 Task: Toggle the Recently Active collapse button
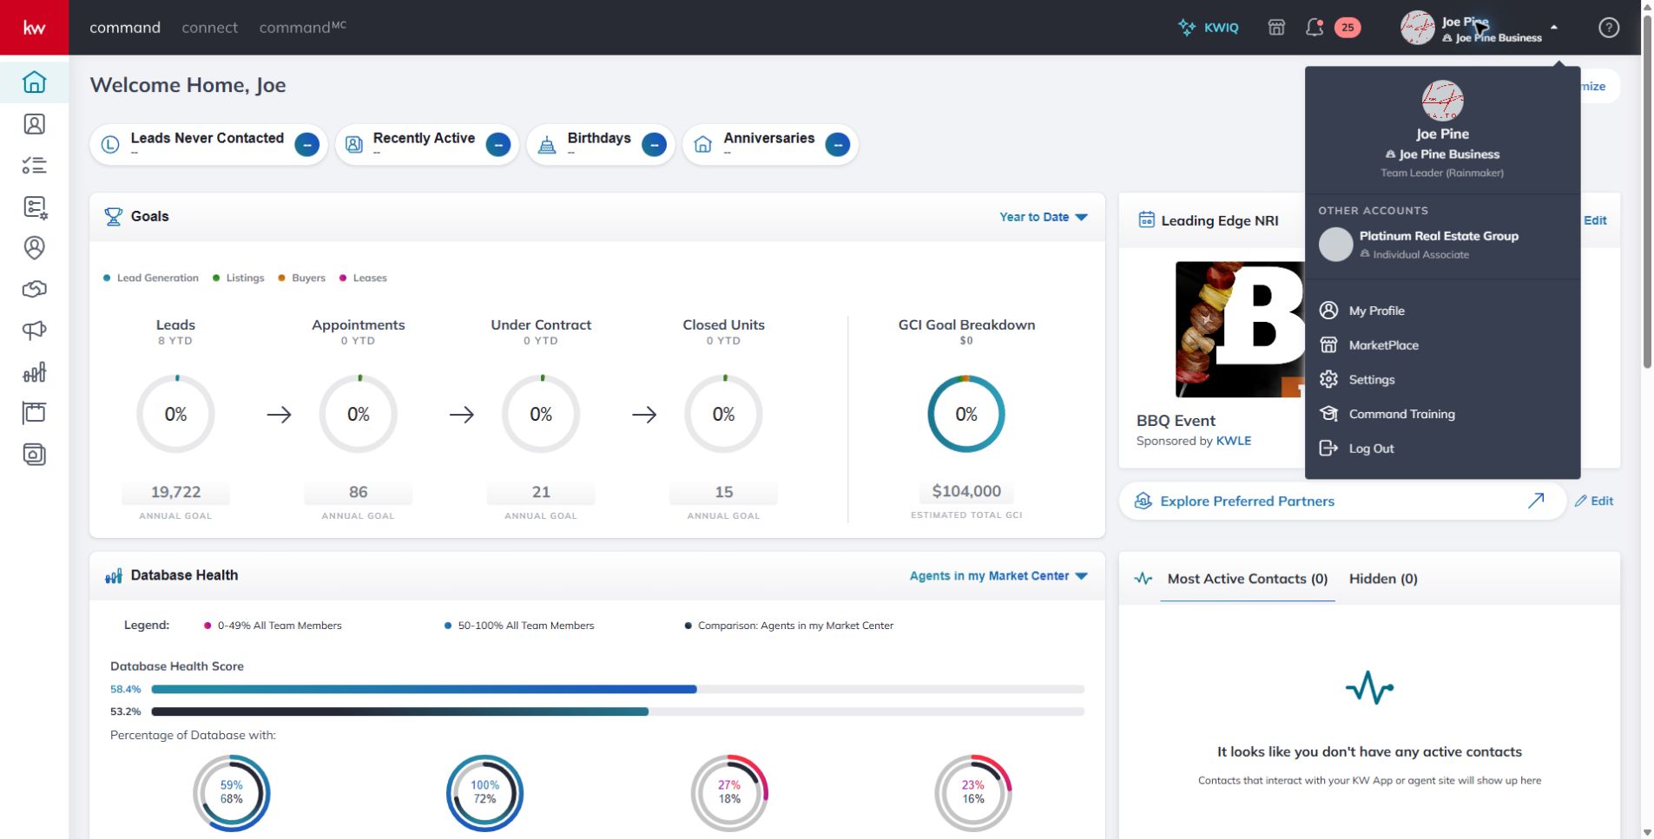click(x=498, y=144)
